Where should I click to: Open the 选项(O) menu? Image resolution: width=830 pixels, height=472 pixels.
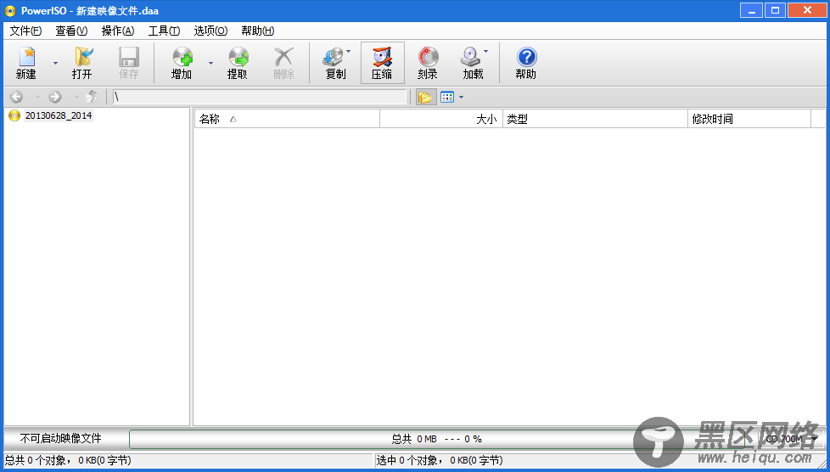(x=210, y=31)
